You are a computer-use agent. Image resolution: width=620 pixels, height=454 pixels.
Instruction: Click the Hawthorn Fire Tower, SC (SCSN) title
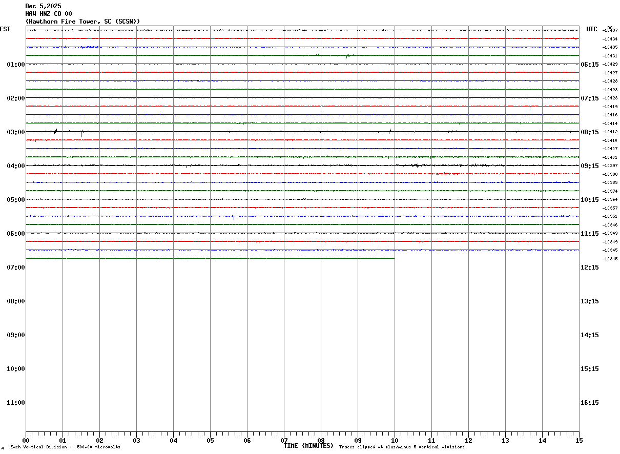(x=82, y=22)
